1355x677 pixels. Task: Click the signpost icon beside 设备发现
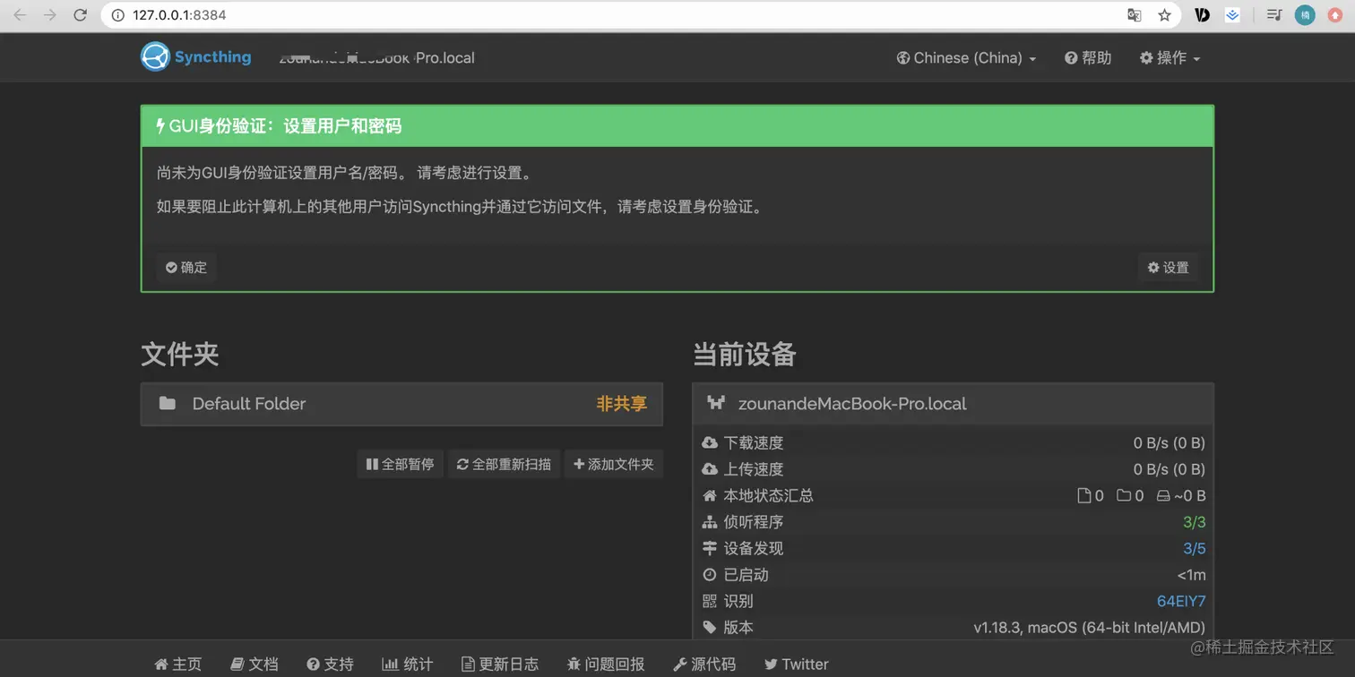pyautogui.click(x=710, y=548)
